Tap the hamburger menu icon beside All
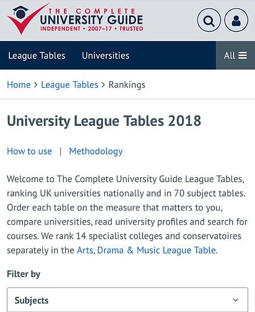 point(243,55)
